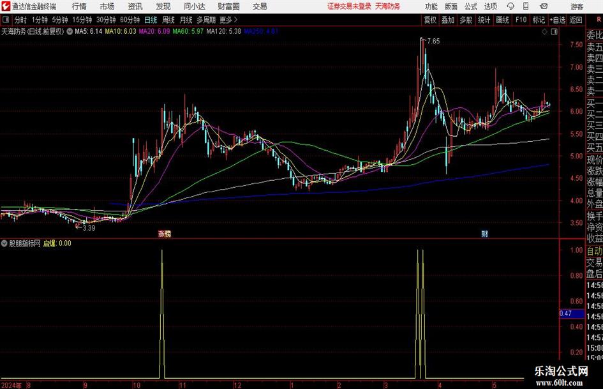Image resolution: width=603 pixels, height=389 pixels.
Task: Click the diamond icon above the chart
Action: (x=544, y=32)
